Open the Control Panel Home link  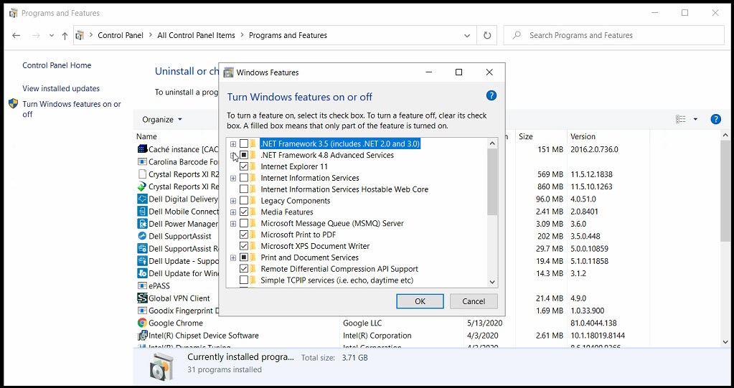(57, 65)
